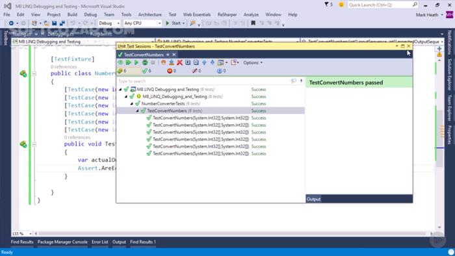This screenshot has height=256, width=455.
Task: Open the Package Manager Console tab
Action: [62, 242]
